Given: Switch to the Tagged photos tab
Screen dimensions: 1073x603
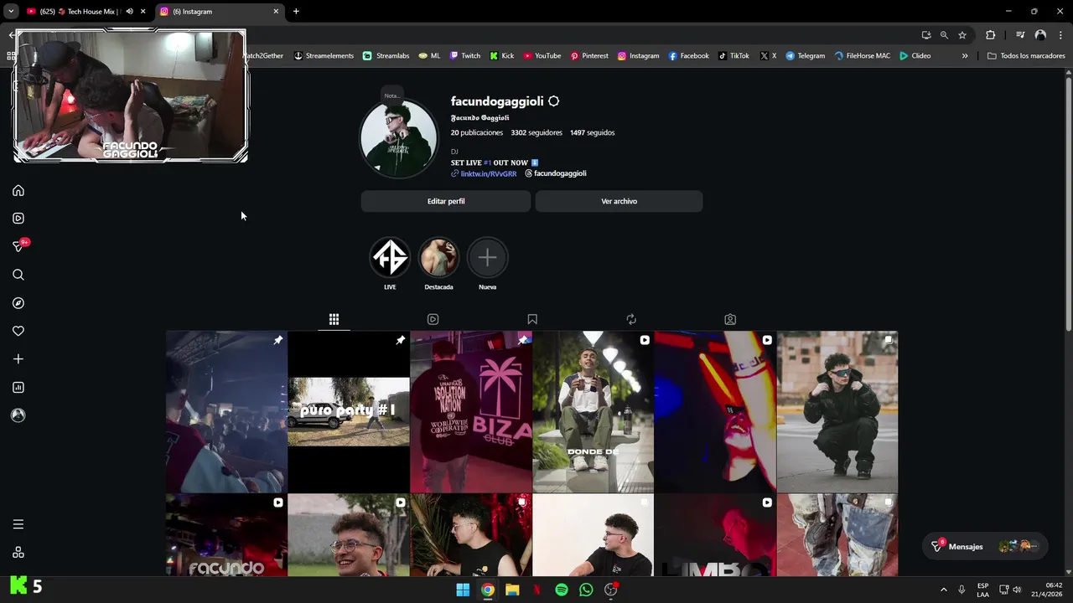Looking at the screenshot, I should click(x=730, y=319).
